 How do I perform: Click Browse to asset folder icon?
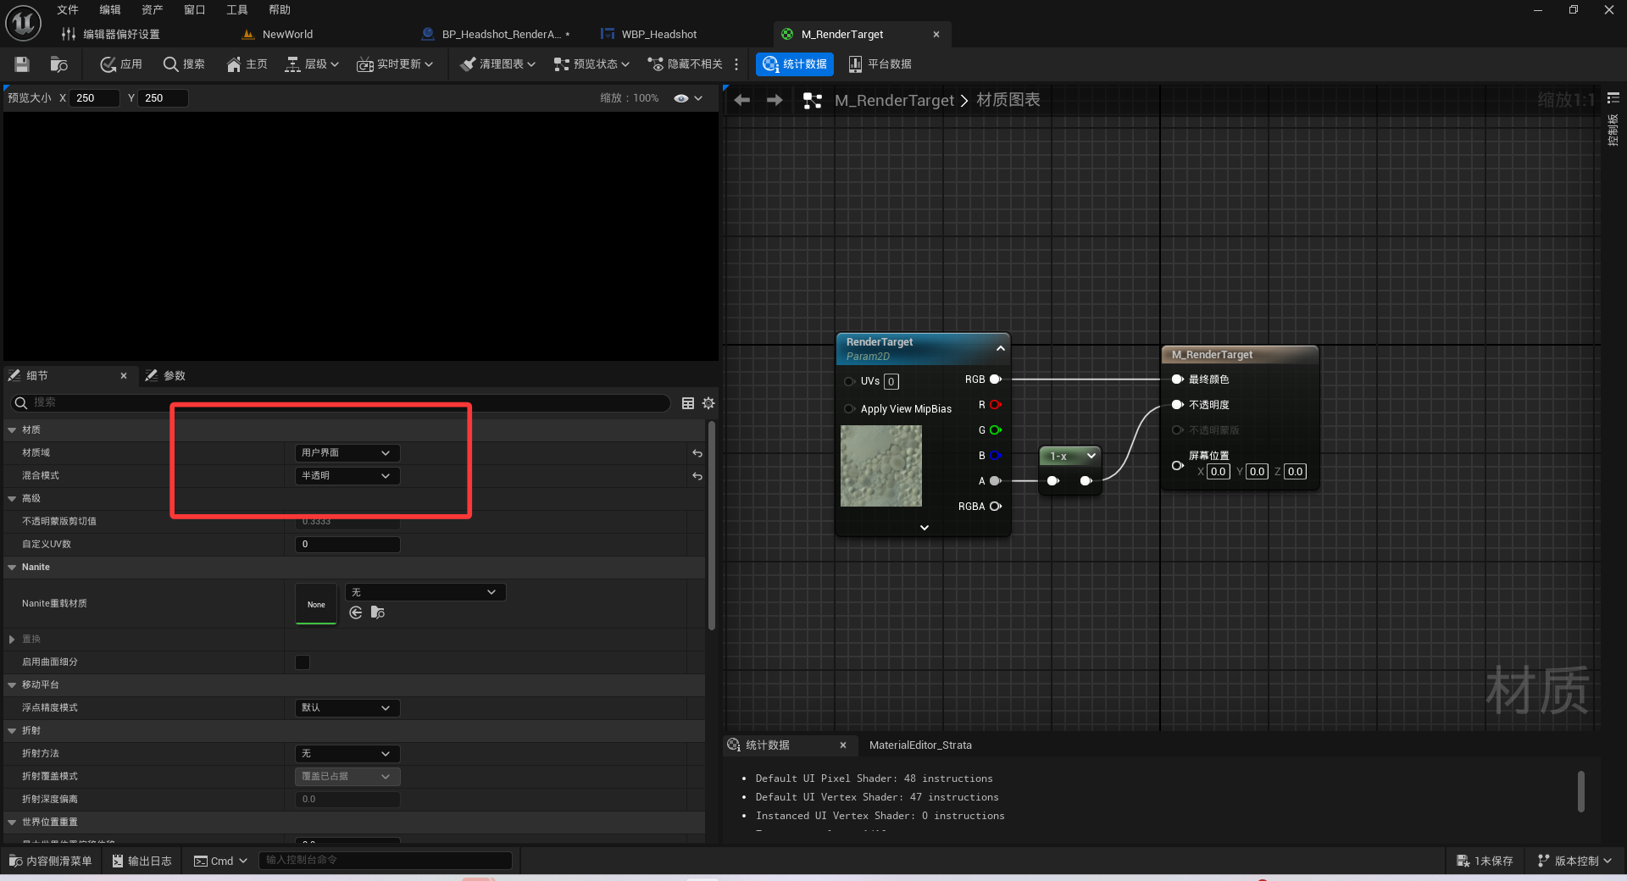[x=58, y=64]
